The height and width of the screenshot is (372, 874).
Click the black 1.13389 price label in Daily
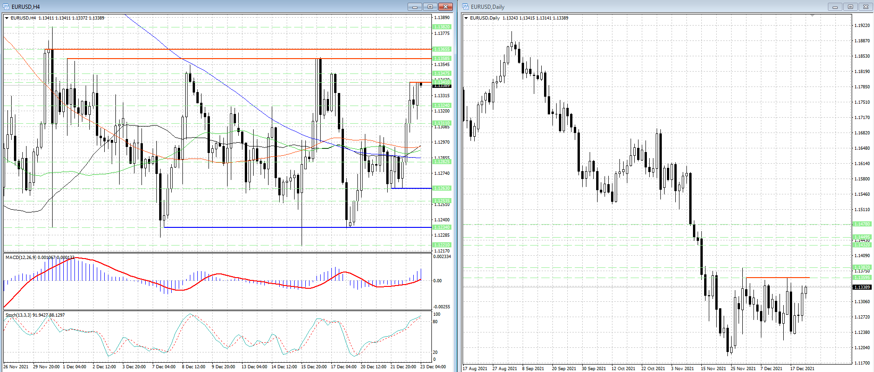[862, 287]
